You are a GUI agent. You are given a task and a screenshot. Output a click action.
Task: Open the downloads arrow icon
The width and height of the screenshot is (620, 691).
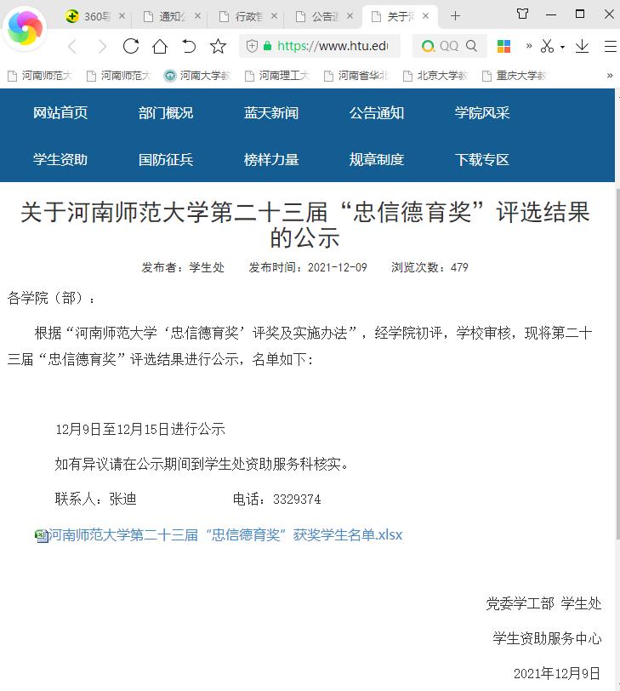click(x=583, y=46)
